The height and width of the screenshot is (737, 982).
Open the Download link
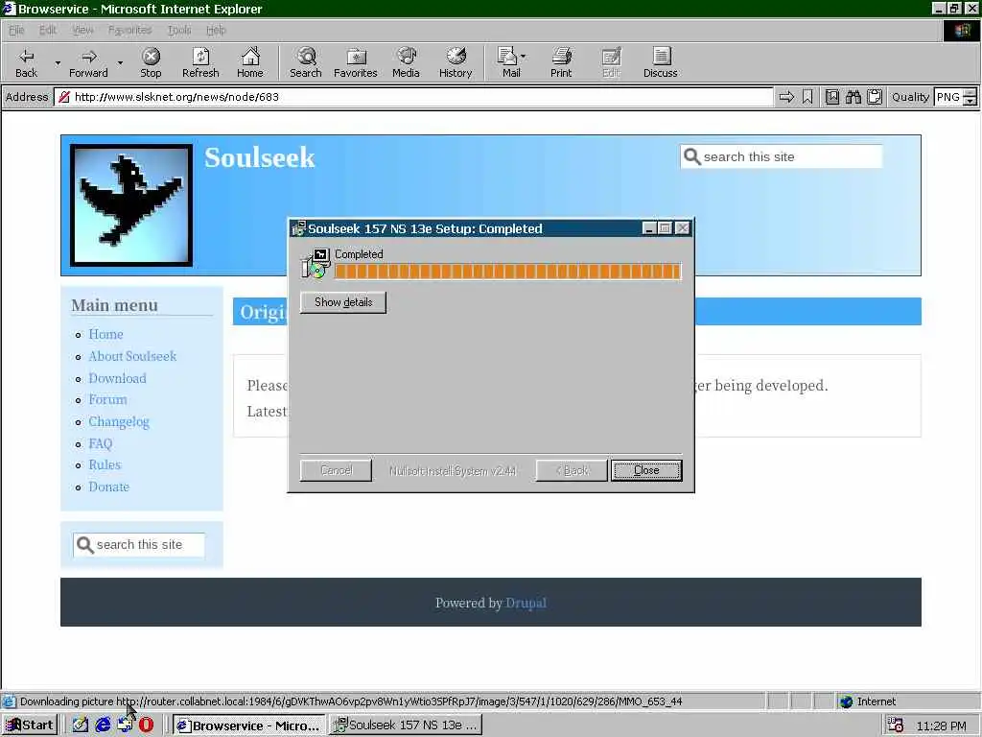pos(117,378)
